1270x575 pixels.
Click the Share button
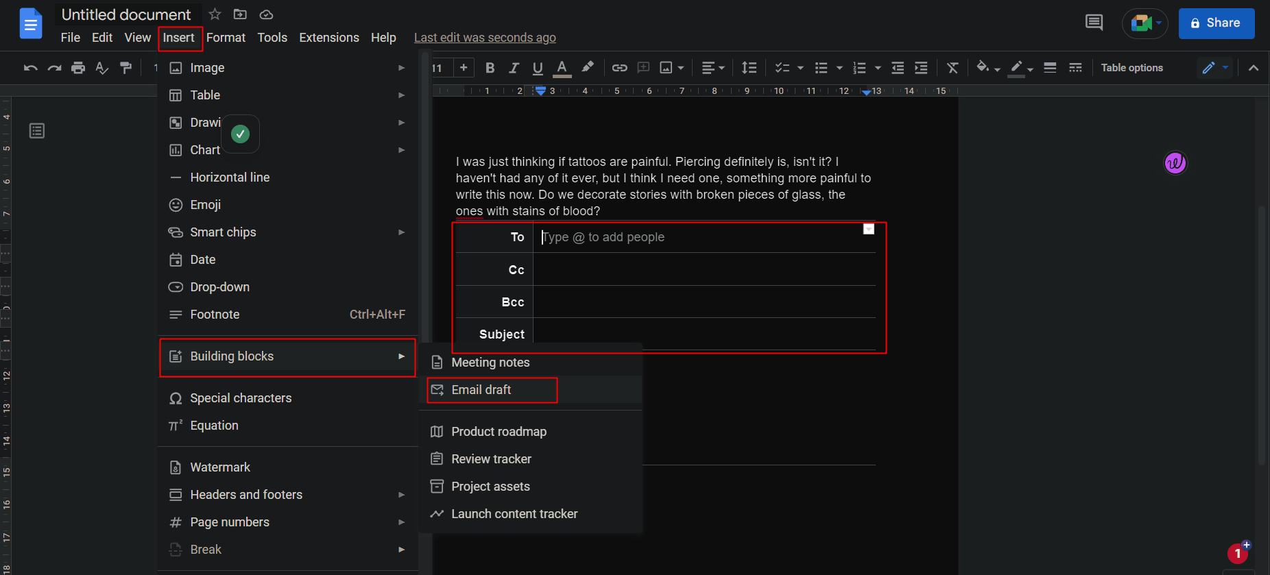[1217, 23]
